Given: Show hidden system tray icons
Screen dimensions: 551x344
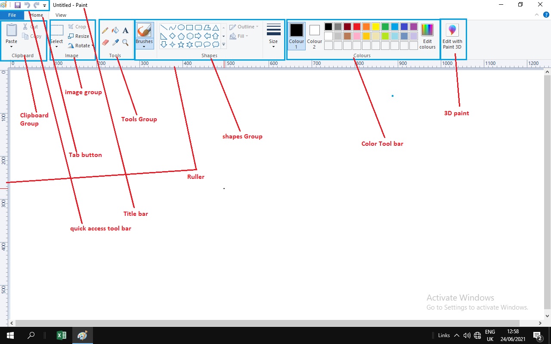Looking at the screenshot, I should click(x=456, y=335).
